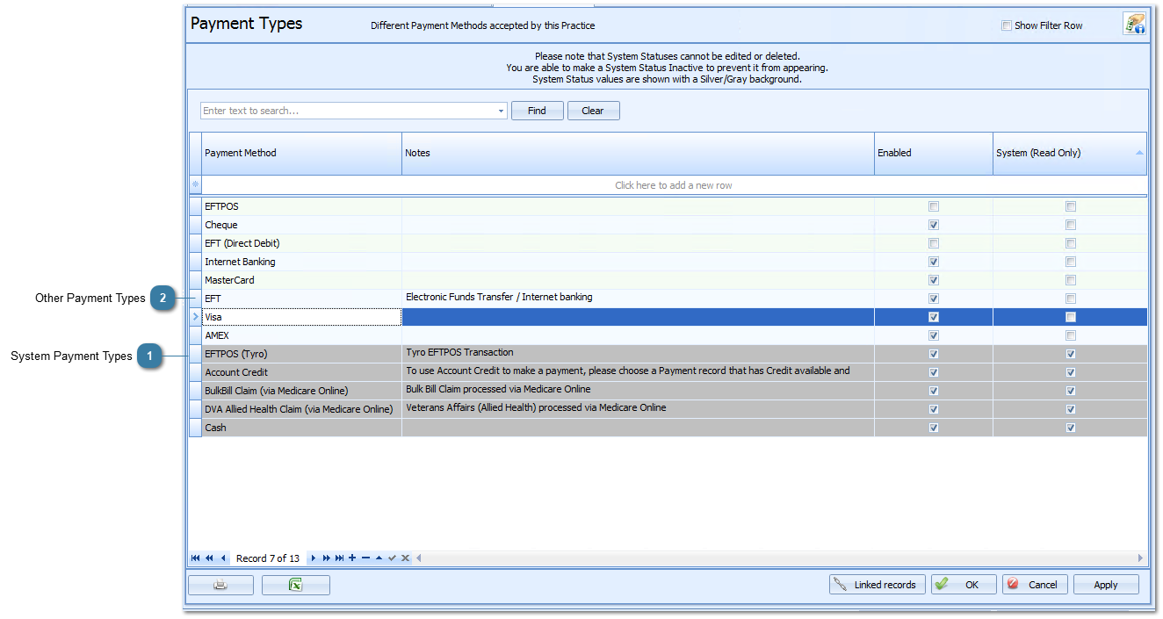Go to first record in navigator
The height and width of the screenshot is (619, 1163).
pos(195,558)
